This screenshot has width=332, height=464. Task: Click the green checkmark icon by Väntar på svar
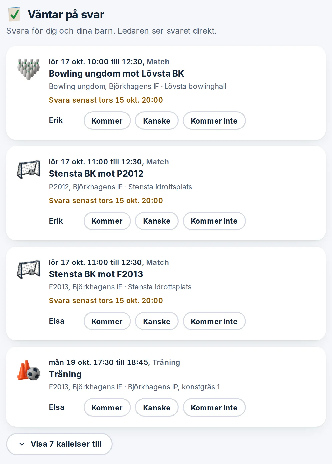pos(14,14)
